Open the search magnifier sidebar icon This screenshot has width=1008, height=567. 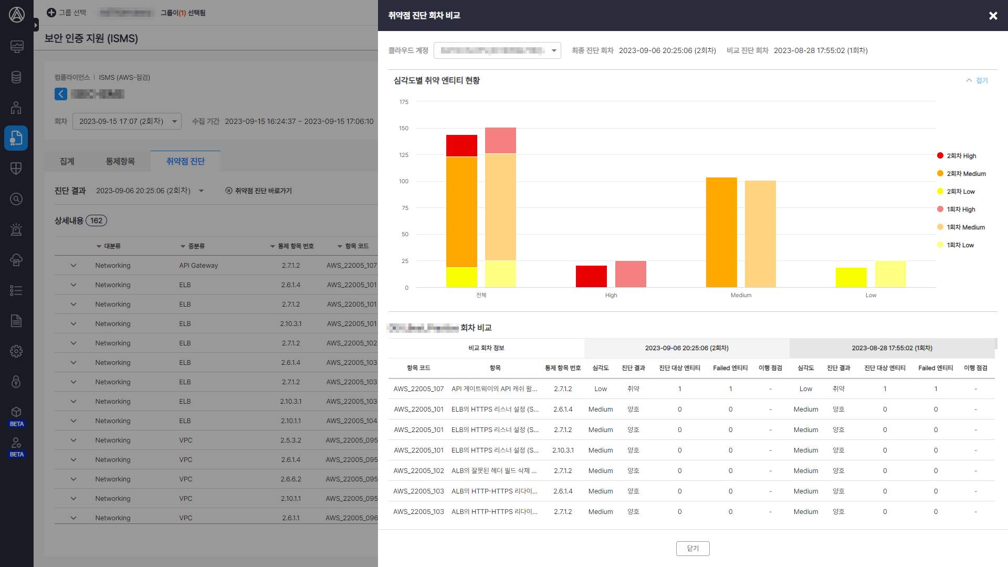click(x=16, y=199)
